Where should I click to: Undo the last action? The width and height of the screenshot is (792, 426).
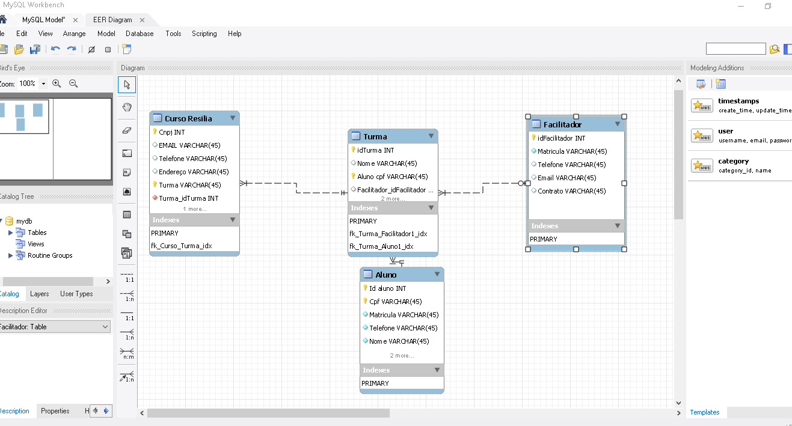click(x=55, y=49)
